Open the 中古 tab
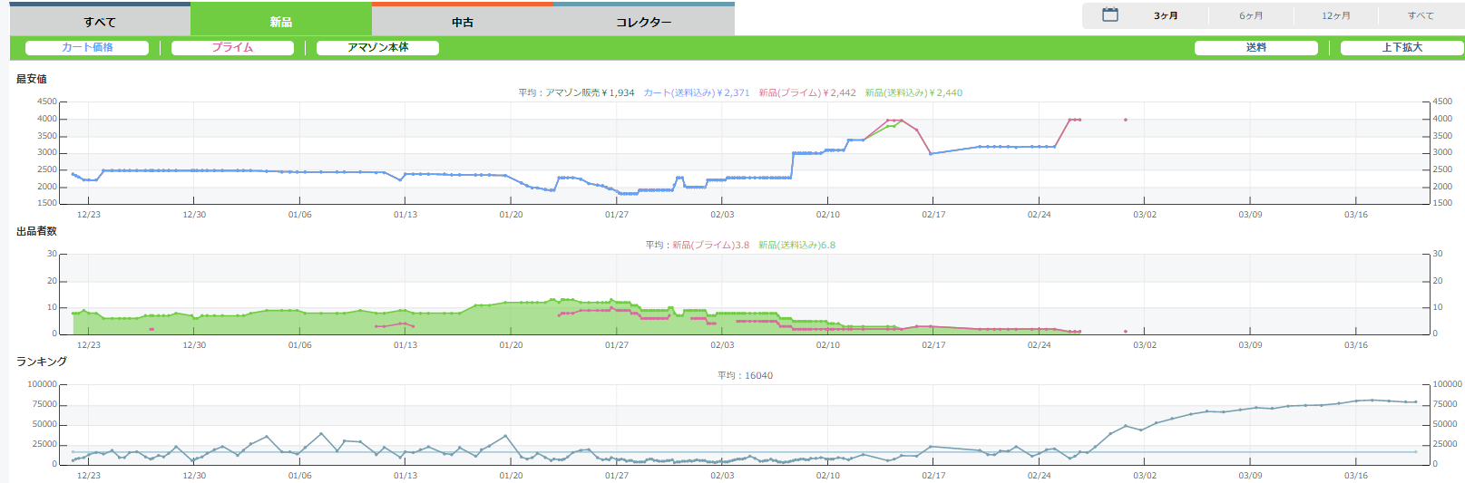The height and width of the screenshot is (483, 1465). (x=463, y=22)
